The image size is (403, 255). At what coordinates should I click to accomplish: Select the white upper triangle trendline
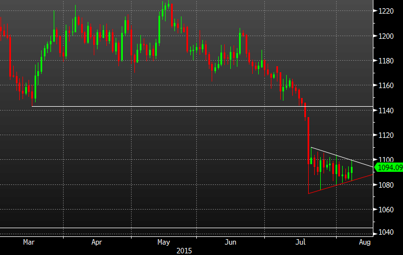pos(342,157)
